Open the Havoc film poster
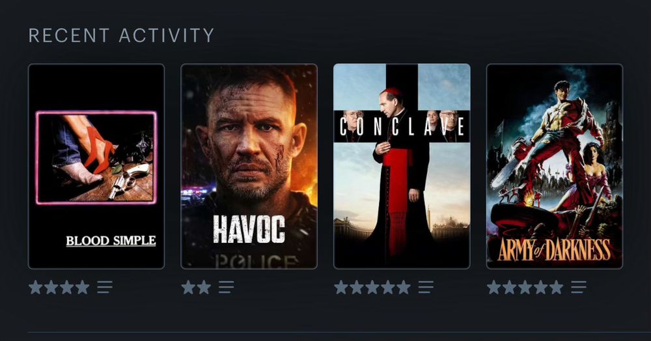 pos(249,167)
